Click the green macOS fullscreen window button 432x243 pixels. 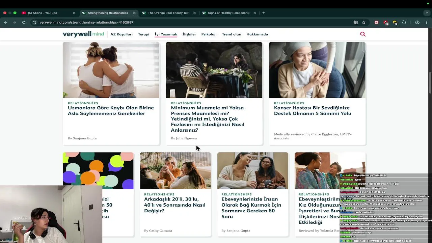[x=15, y=13]
